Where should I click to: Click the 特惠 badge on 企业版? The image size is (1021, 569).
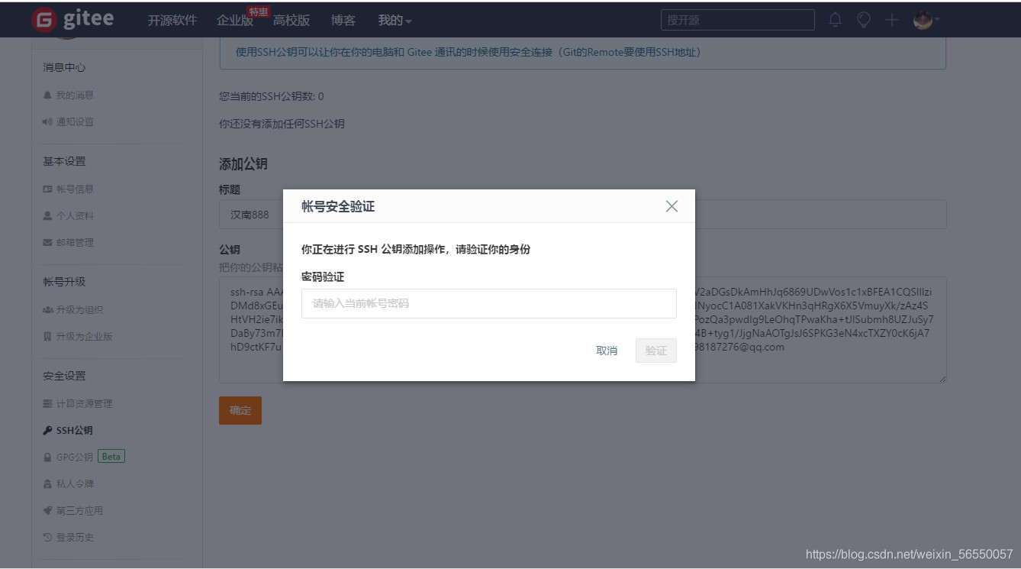pyautogui.click(x=259, y=11)
